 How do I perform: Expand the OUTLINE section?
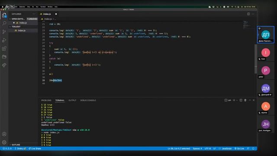pos(23,145)
